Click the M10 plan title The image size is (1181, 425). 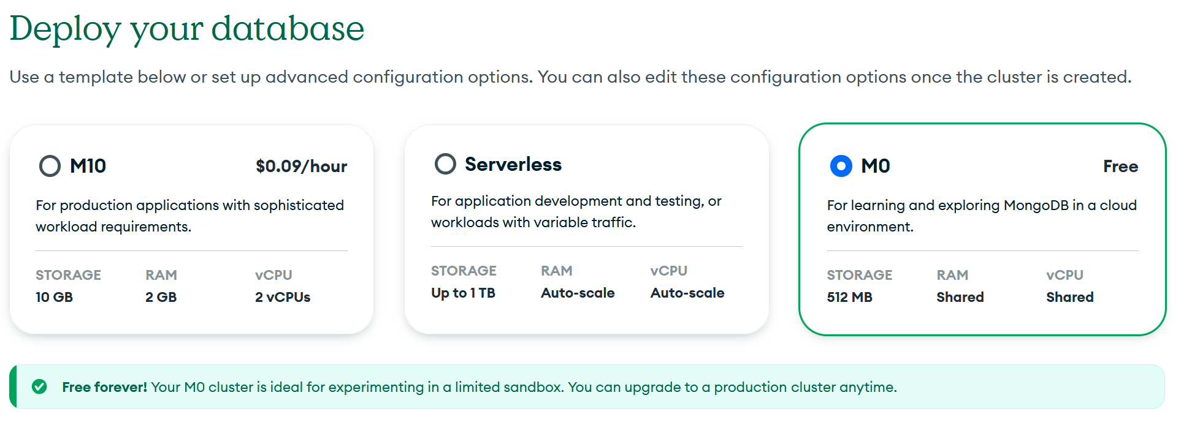[x=88, y=166]
